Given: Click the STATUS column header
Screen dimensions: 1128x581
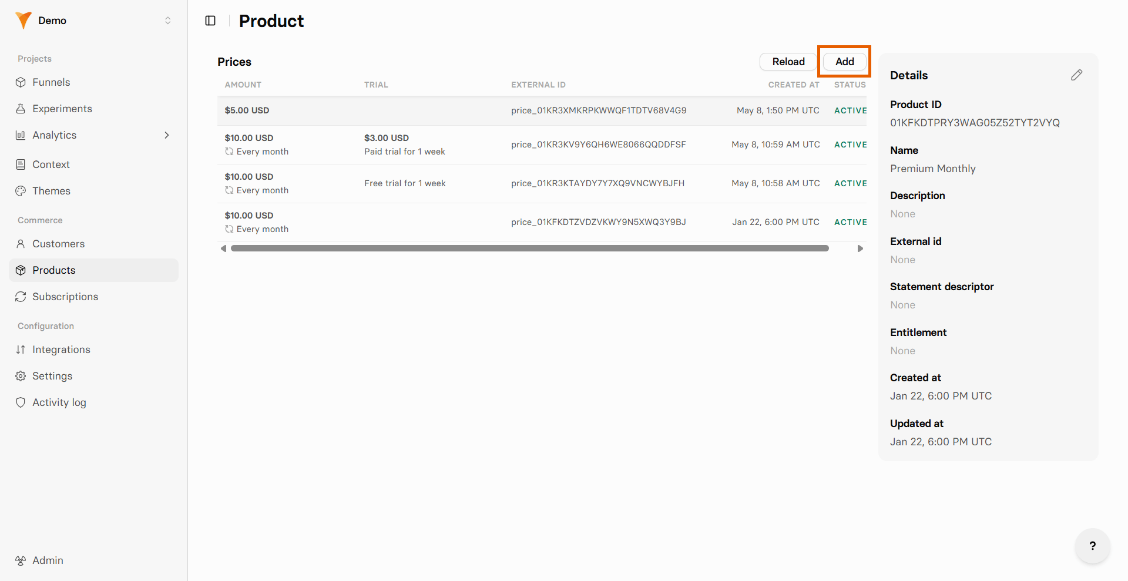Looking at the screenshot, I should point(850,85).
